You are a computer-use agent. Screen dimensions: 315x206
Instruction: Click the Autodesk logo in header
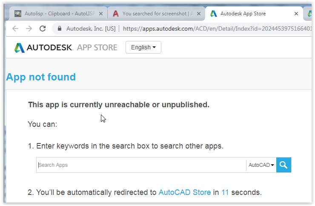click(x=43, y=48)
